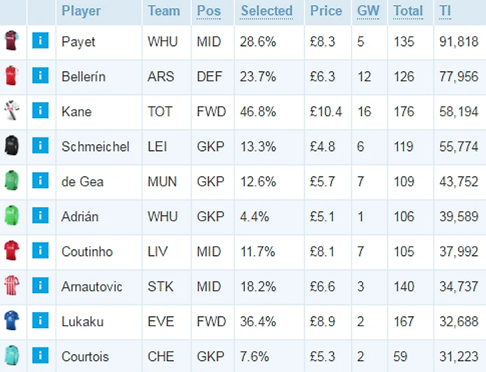This screenshot has height=372, width=486.
Task: Open the info icon for Bellerín
Action: point(41,76)
